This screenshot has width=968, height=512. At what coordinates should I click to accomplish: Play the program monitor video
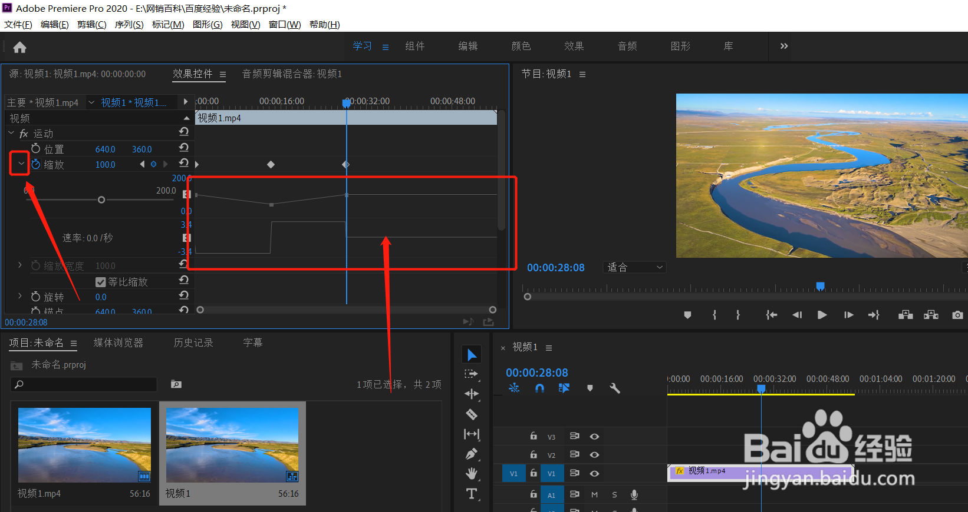(822, 315)
